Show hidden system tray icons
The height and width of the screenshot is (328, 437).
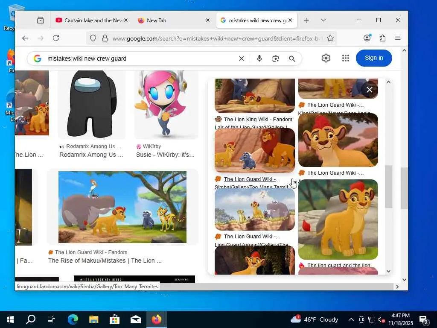351,319
